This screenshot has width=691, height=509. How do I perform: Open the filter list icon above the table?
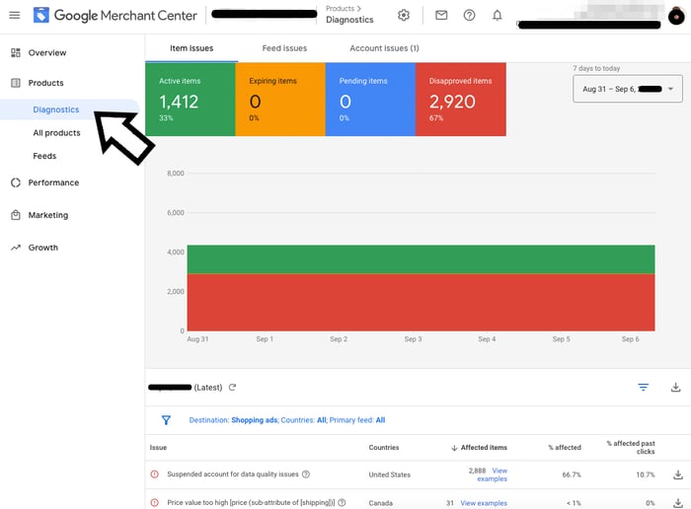[x=643, y=388]
